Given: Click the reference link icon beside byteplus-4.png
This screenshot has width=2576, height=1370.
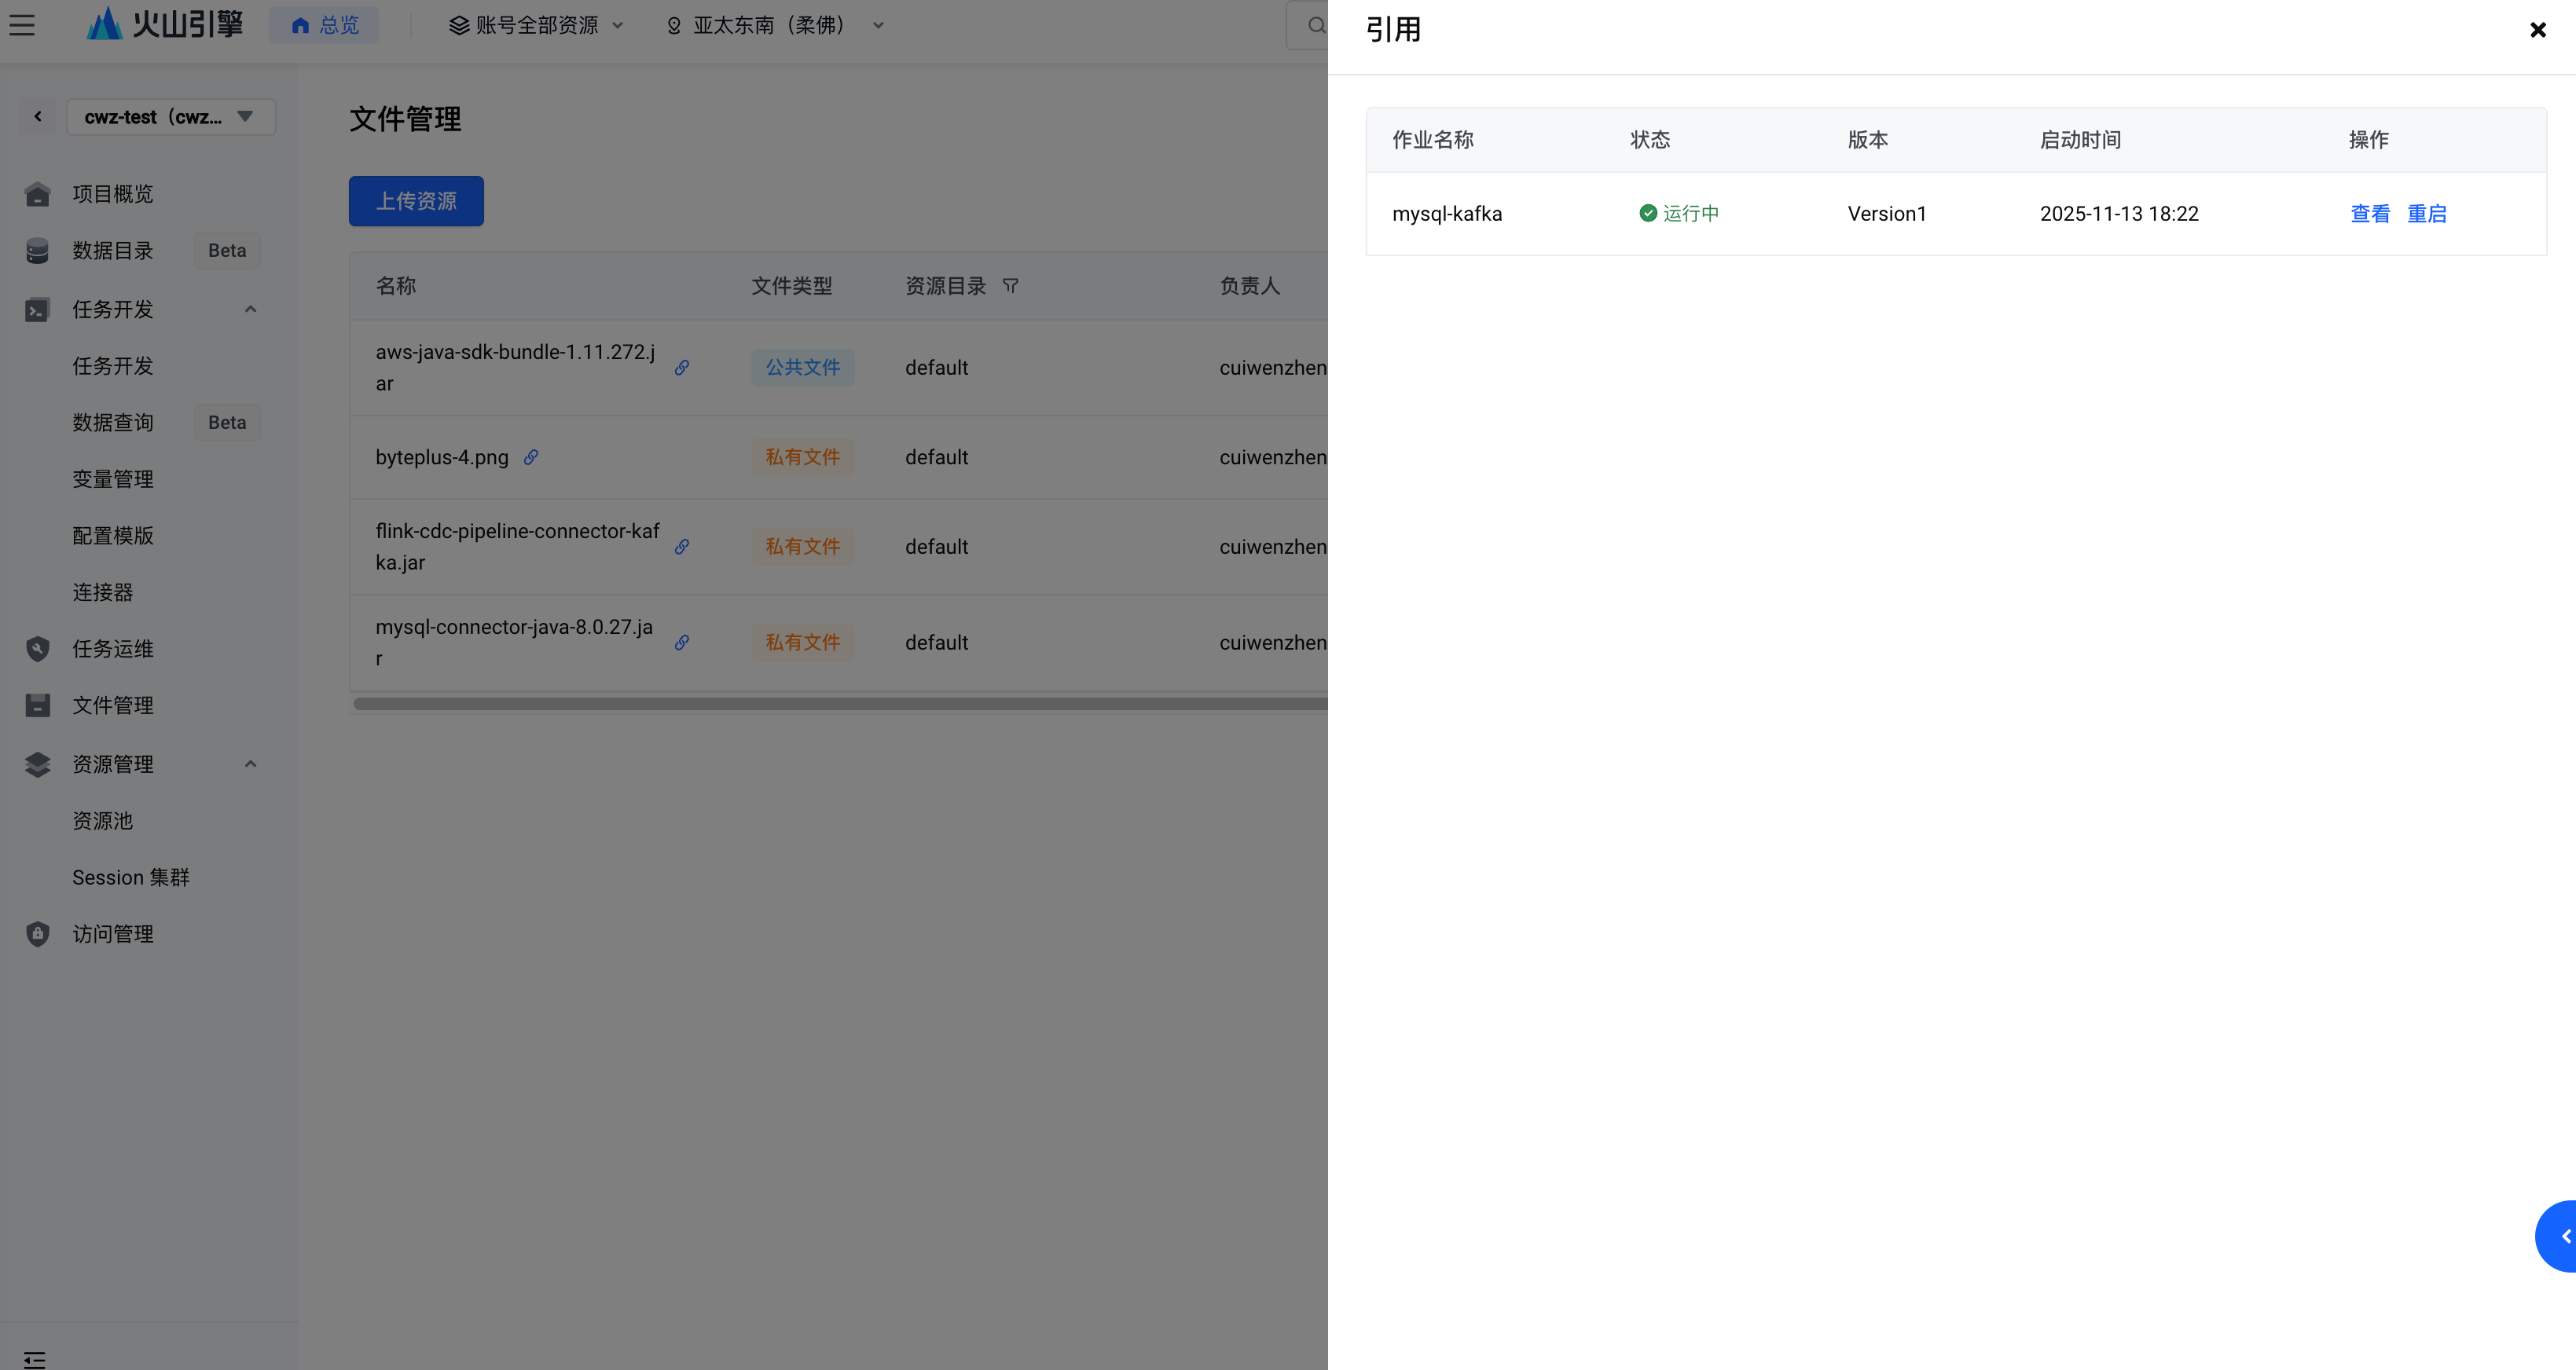Looking at the screenshot, I should tap(531, 456).
